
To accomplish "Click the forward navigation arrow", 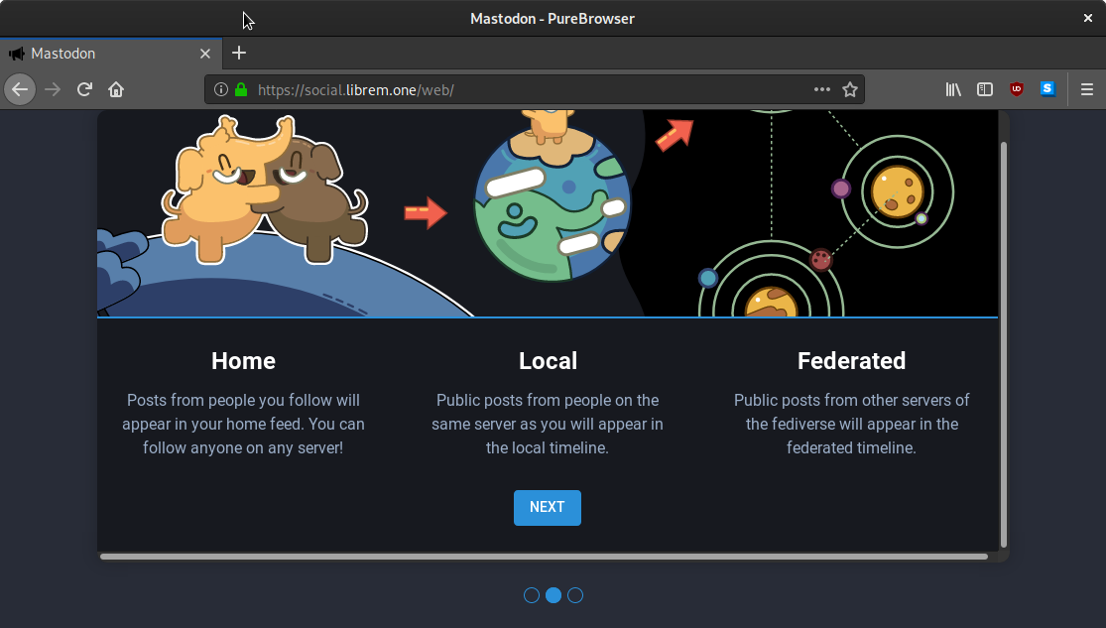I will coord(53,89).
